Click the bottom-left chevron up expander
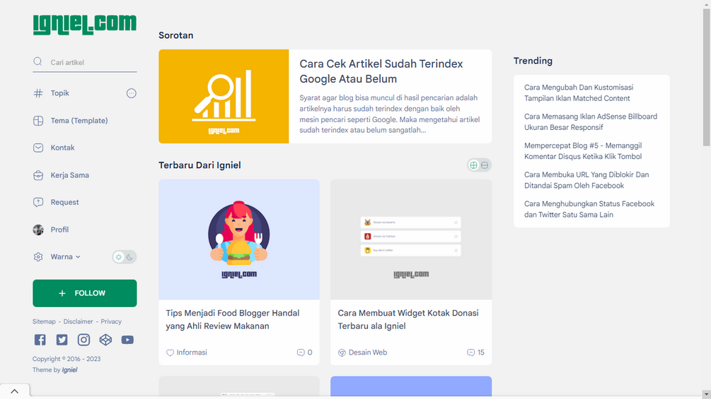The image size is (711, 399). 15,391
